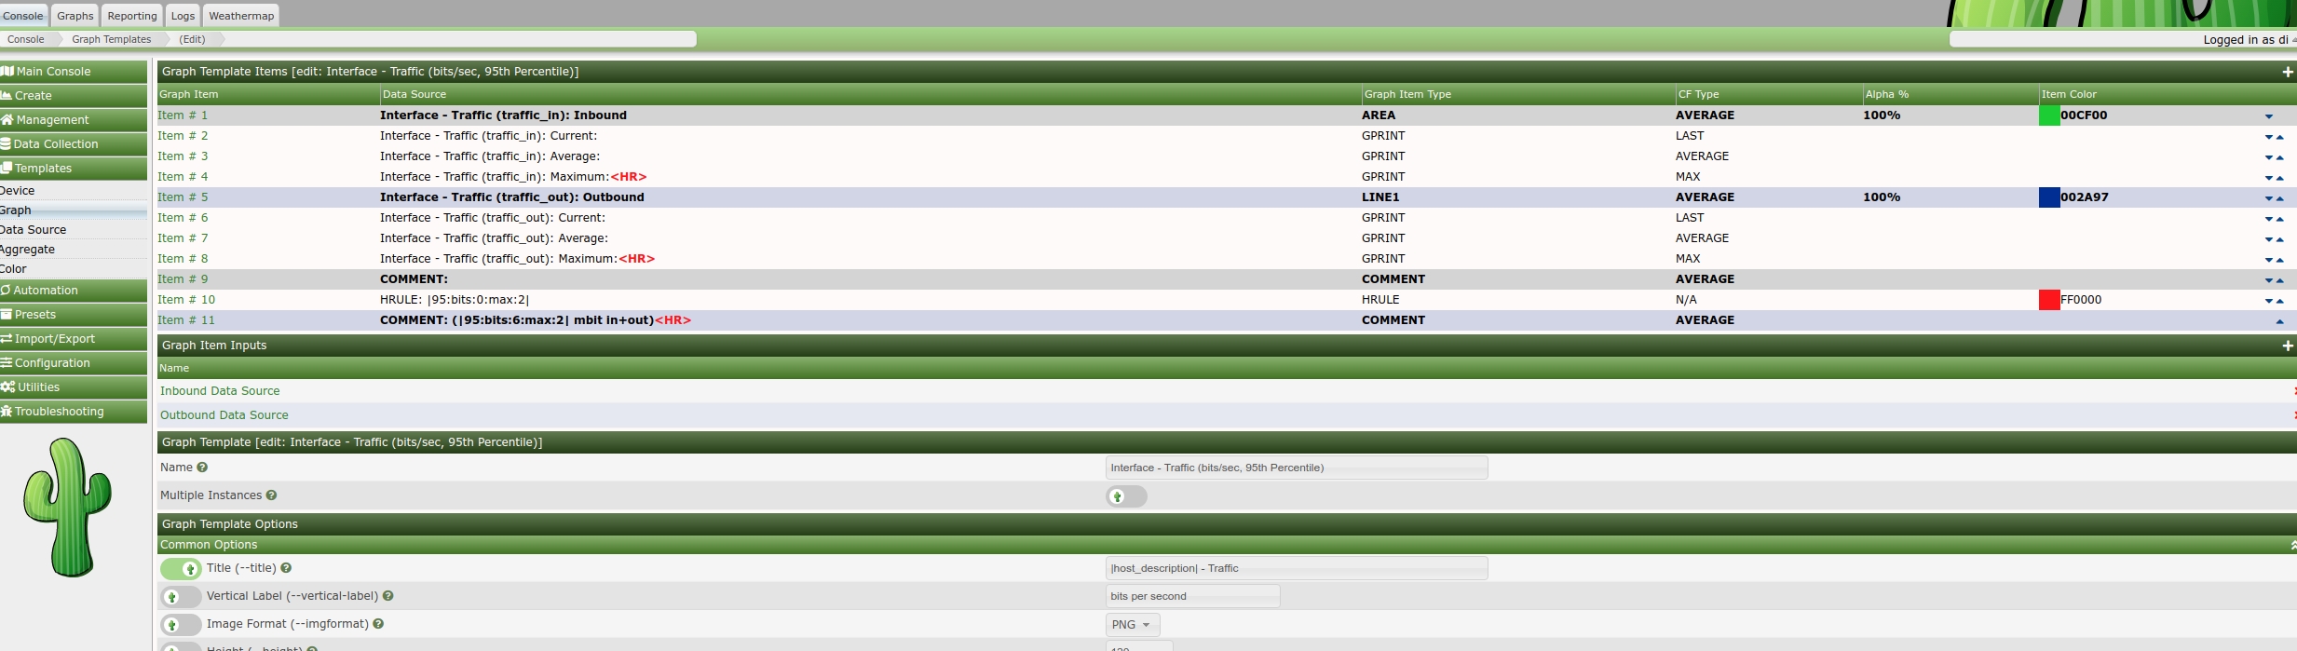Move Item # 2 down arrow
Viewport: 2297px width, 651px height.
tap(2268, 137)
